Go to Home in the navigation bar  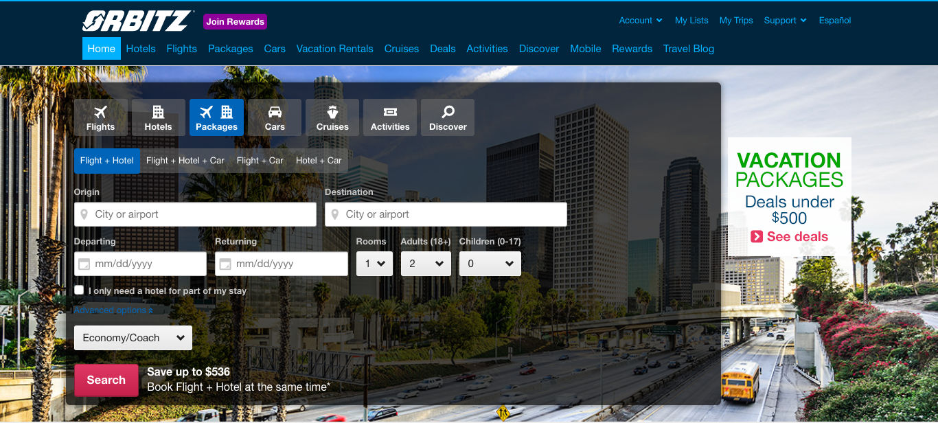click(x=102, y=49)
